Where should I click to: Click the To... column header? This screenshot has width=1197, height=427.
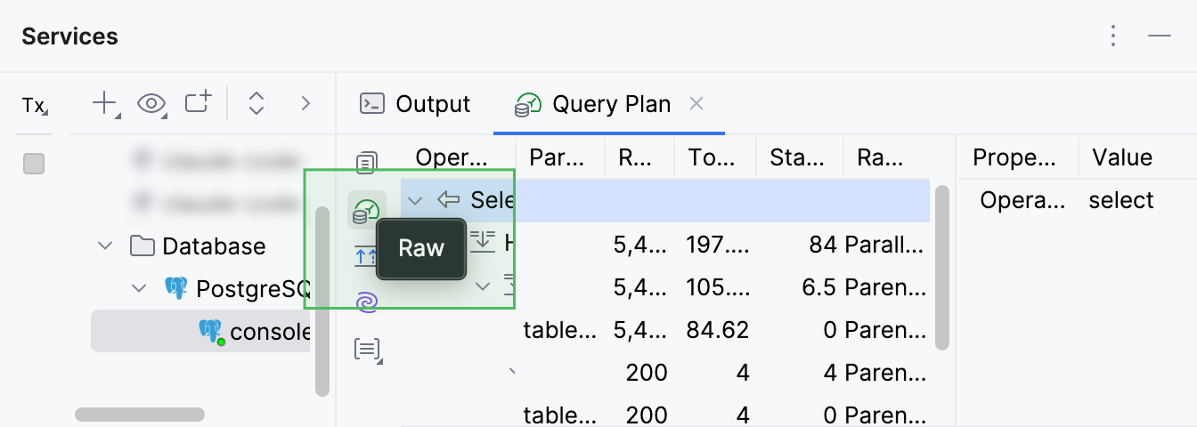pos(712,158)
